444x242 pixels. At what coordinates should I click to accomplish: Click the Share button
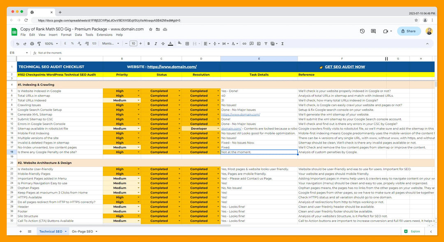point(409,31)
